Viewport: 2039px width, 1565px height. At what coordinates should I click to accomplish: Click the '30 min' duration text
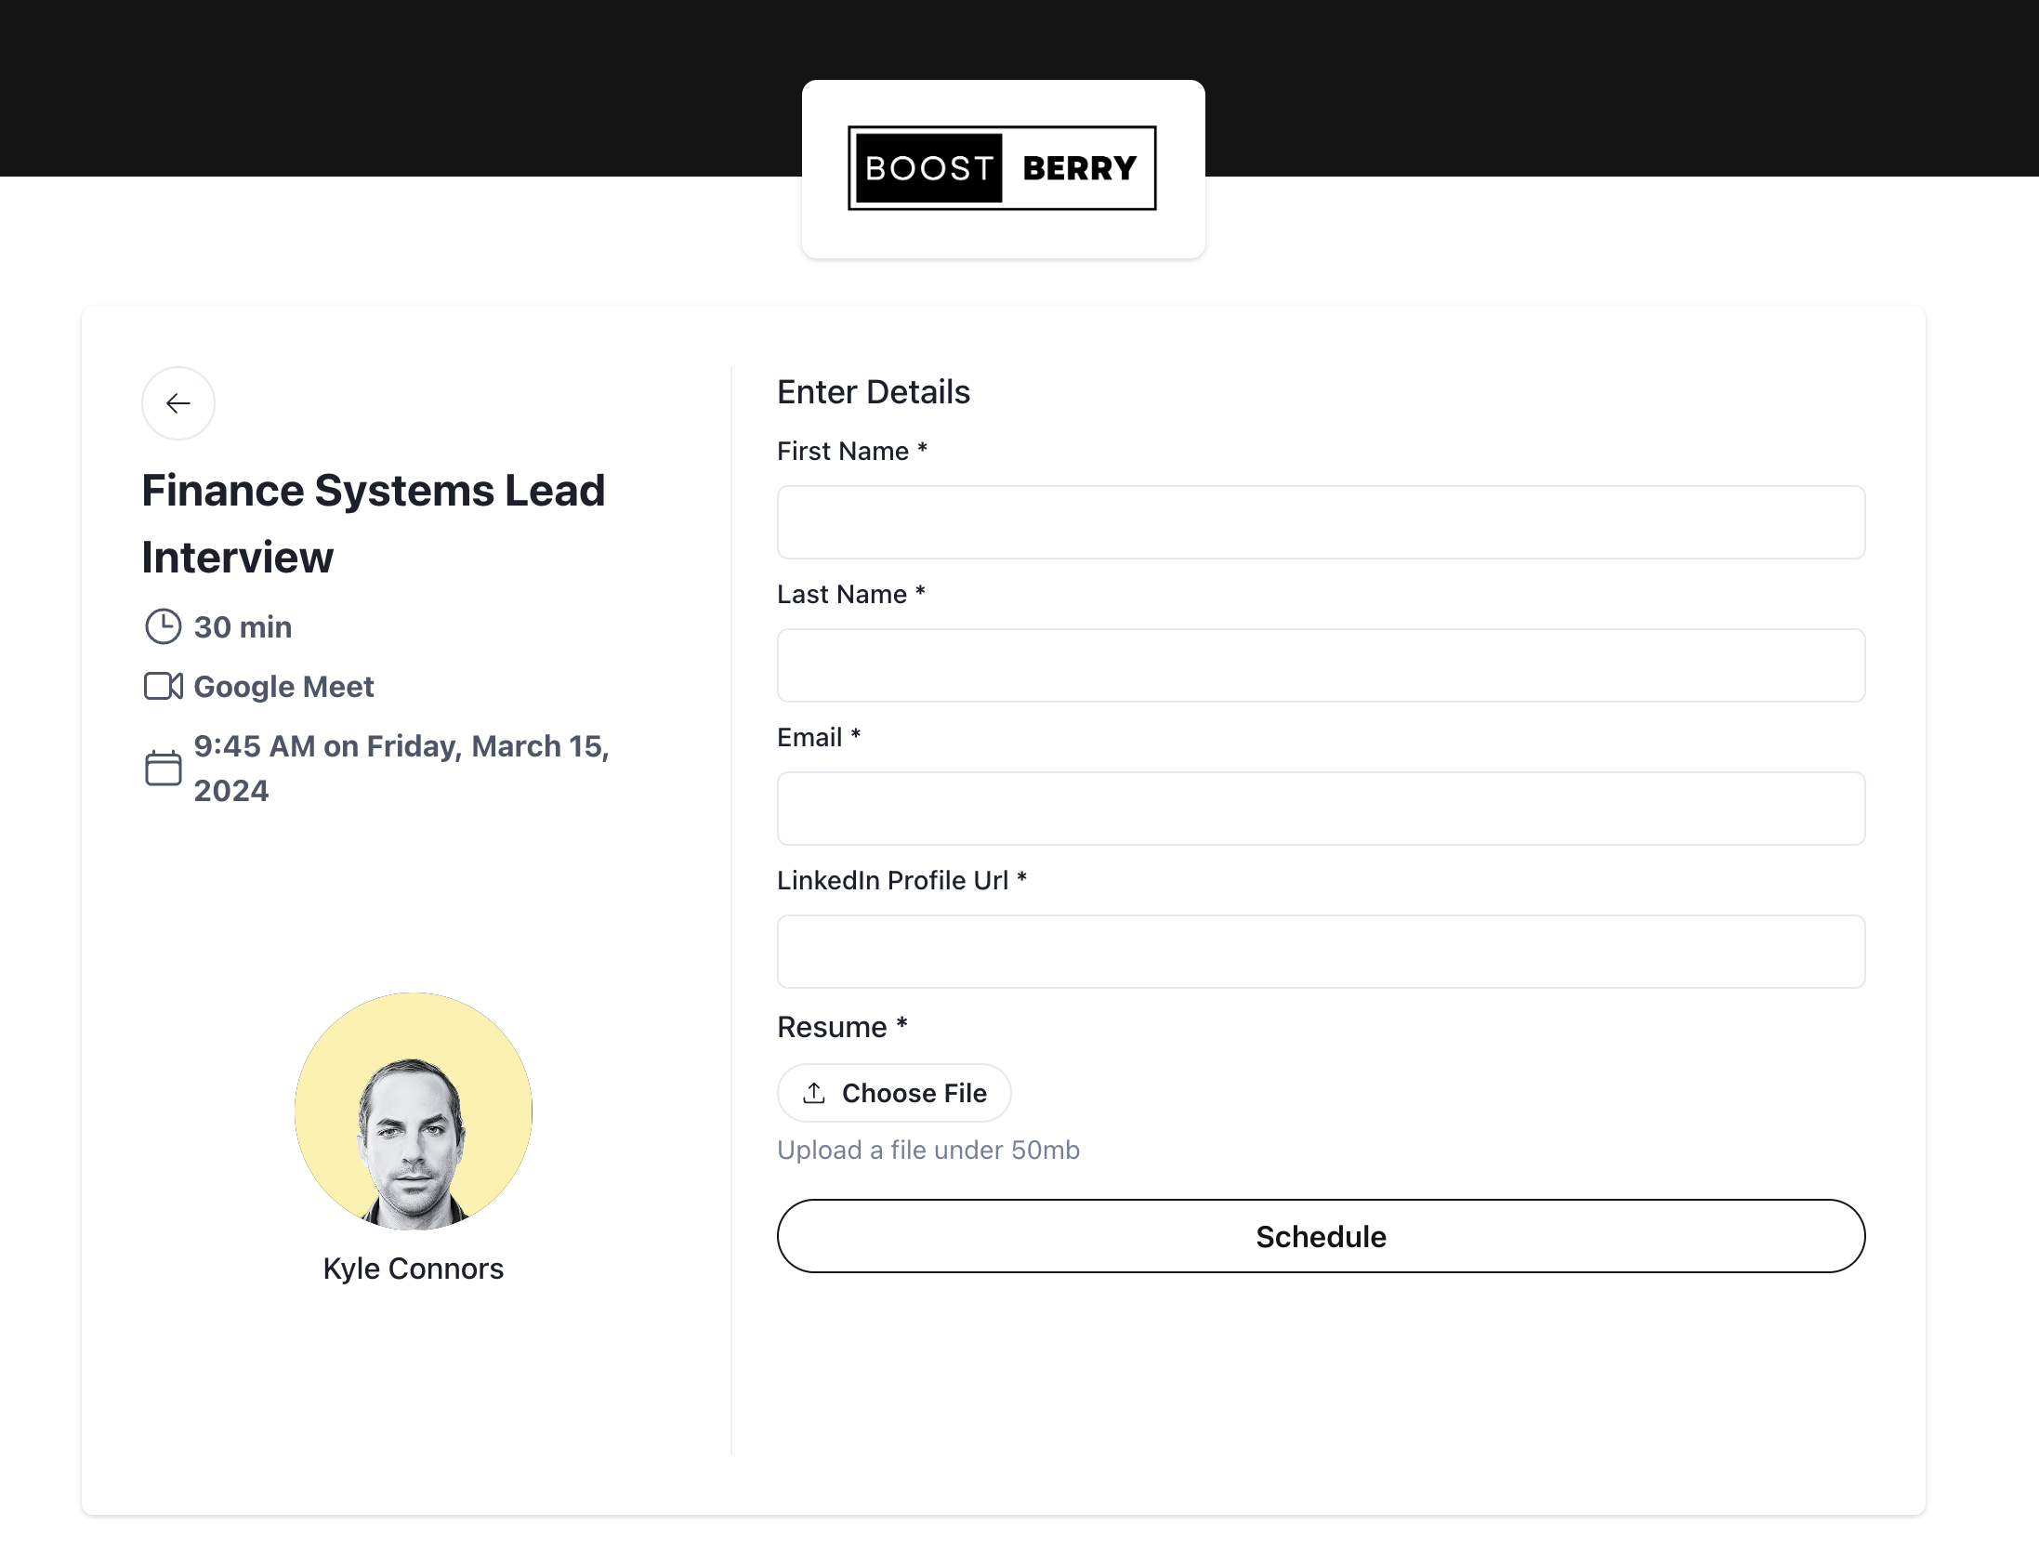tap(243, 627)
